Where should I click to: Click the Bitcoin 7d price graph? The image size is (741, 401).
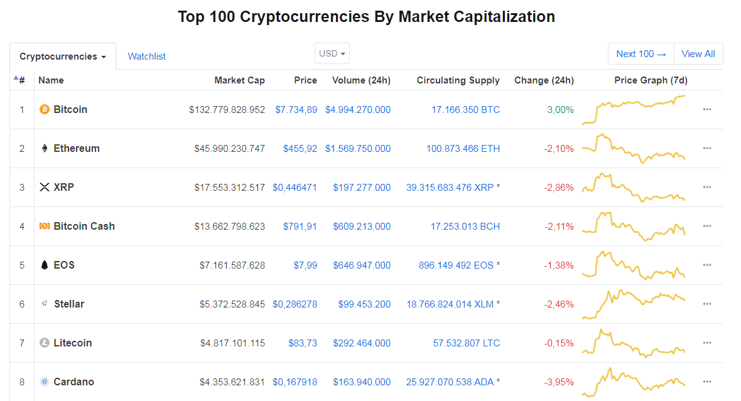(x=634, y=110)
